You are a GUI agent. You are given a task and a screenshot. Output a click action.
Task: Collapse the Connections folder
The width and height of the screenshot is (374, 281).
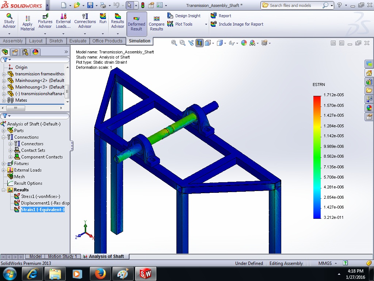pos(4,138)
